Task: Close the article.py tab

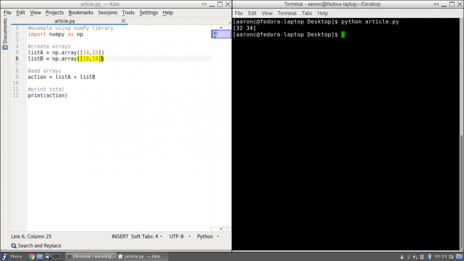Action: pos(123,21)
